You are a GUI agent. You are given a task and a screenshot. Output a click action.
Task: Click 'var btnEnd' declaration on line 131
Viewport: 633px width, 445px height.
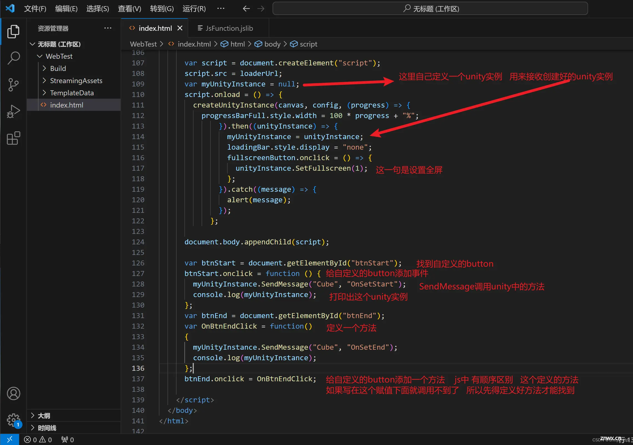206,316
